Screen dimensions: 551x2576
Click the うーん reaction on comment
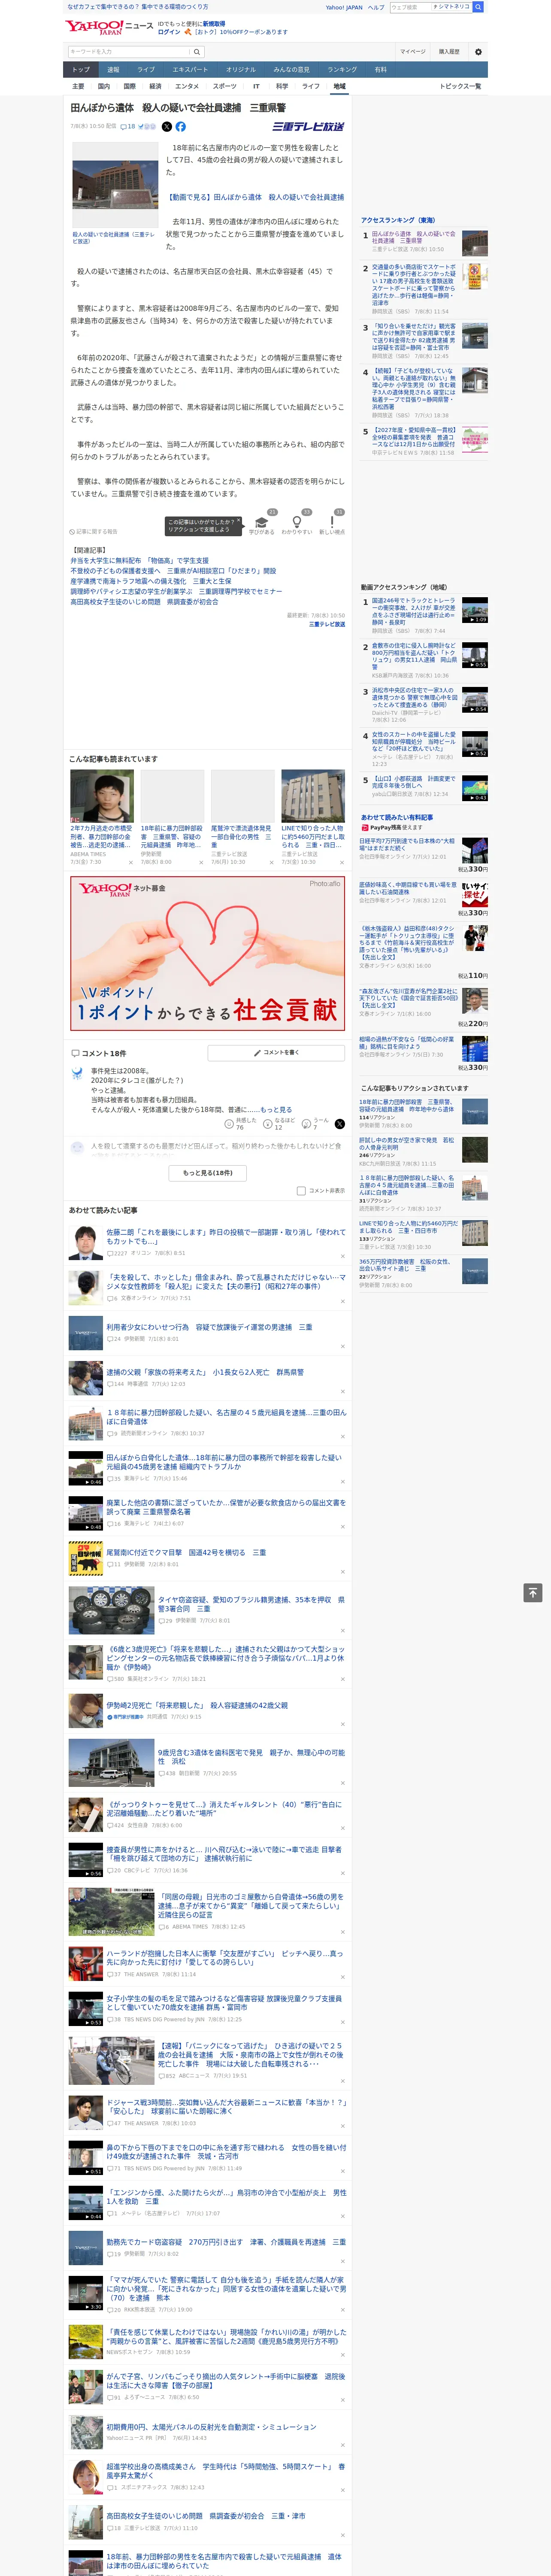tap(316, 1124)
